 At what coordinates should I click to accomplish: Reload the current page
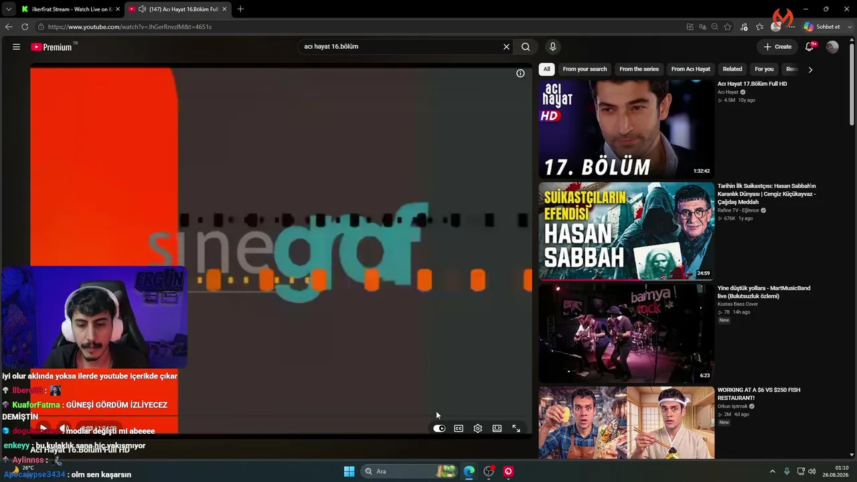tap(25, 27)
